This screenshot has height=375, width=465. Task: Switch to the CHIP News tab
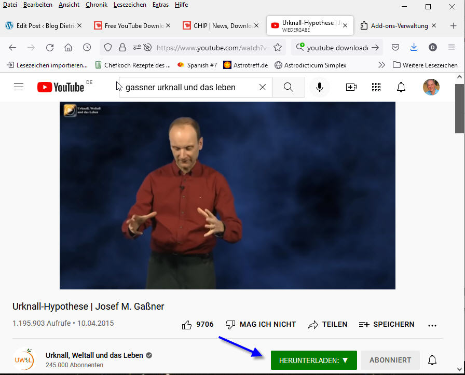(x=218, y=25)
